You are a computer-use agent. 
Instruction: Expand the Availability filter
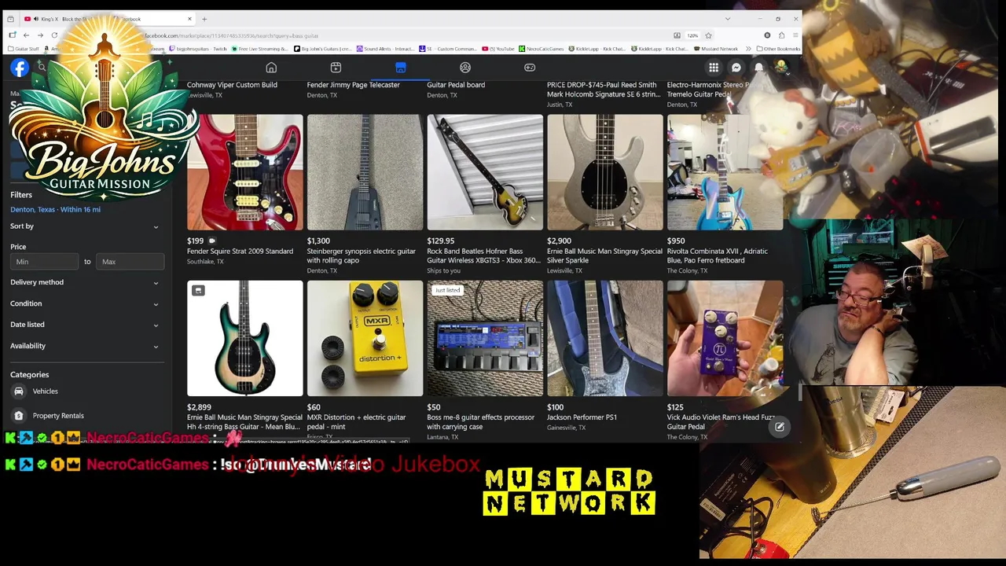[85, 346]
